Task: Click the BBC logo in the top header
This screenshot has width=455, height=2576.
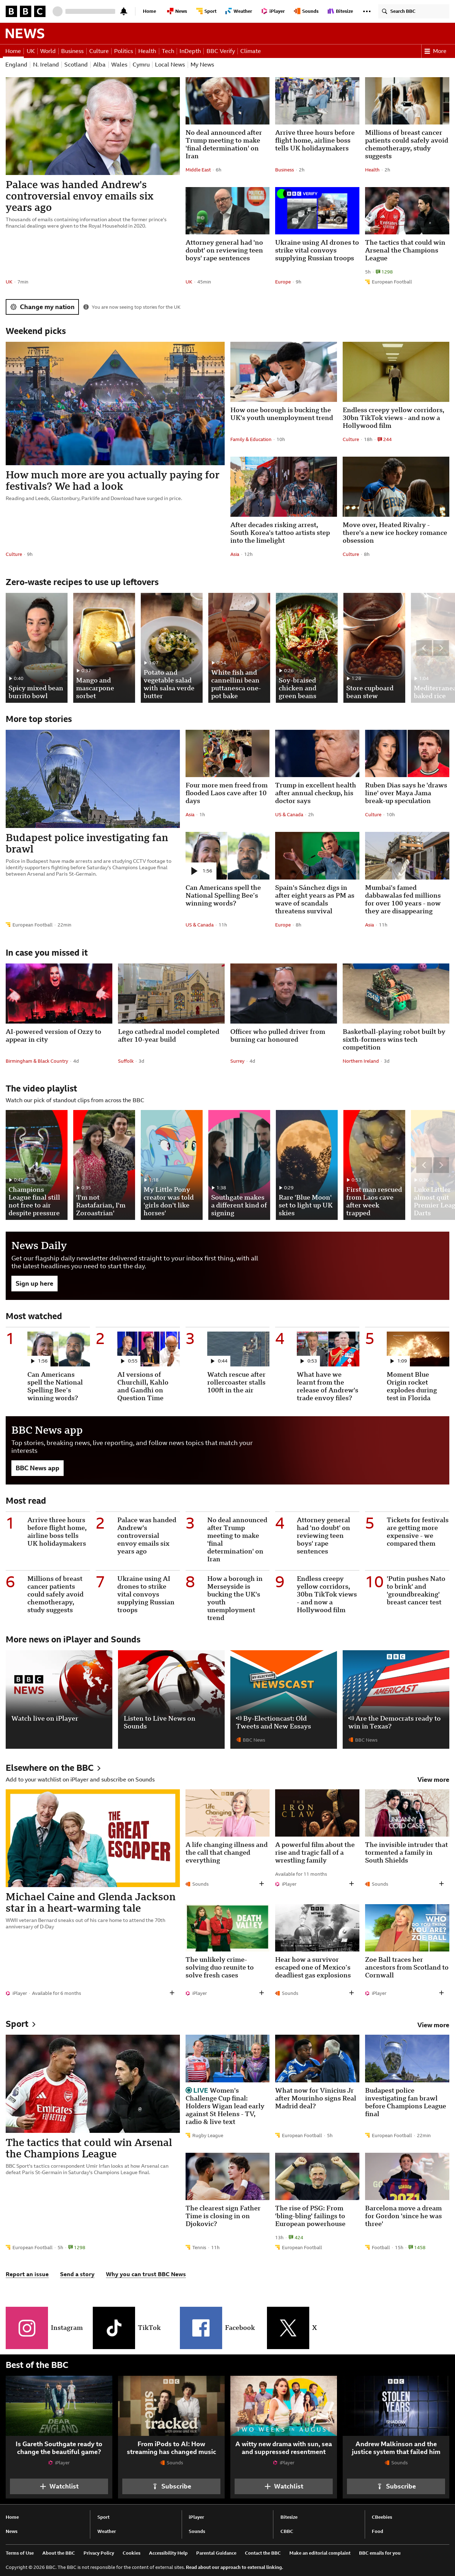Action: [25, 11]
